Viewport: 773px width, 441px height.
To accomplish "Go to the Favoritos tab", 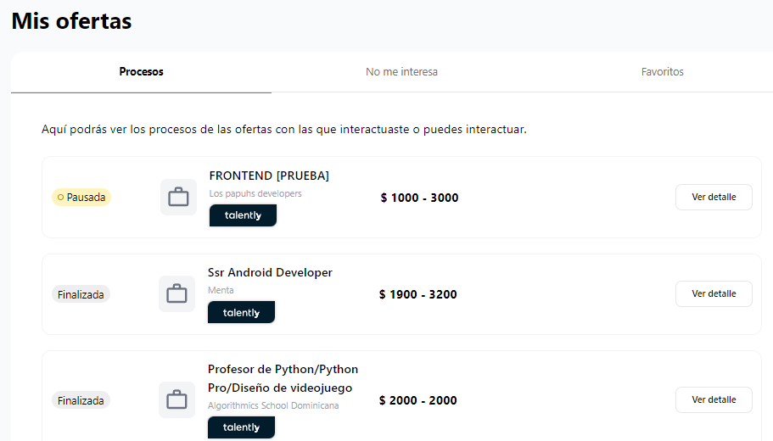I will (662, 72).
